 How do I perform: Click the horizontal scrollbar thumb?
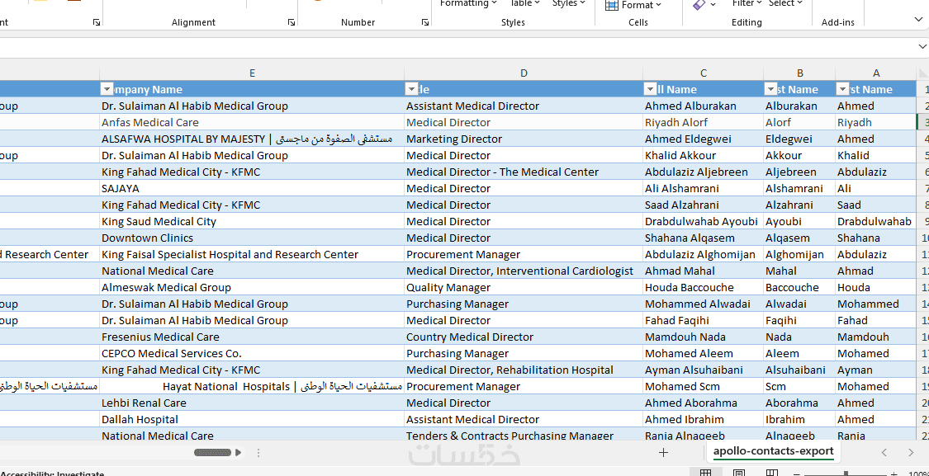coord(213,452)
